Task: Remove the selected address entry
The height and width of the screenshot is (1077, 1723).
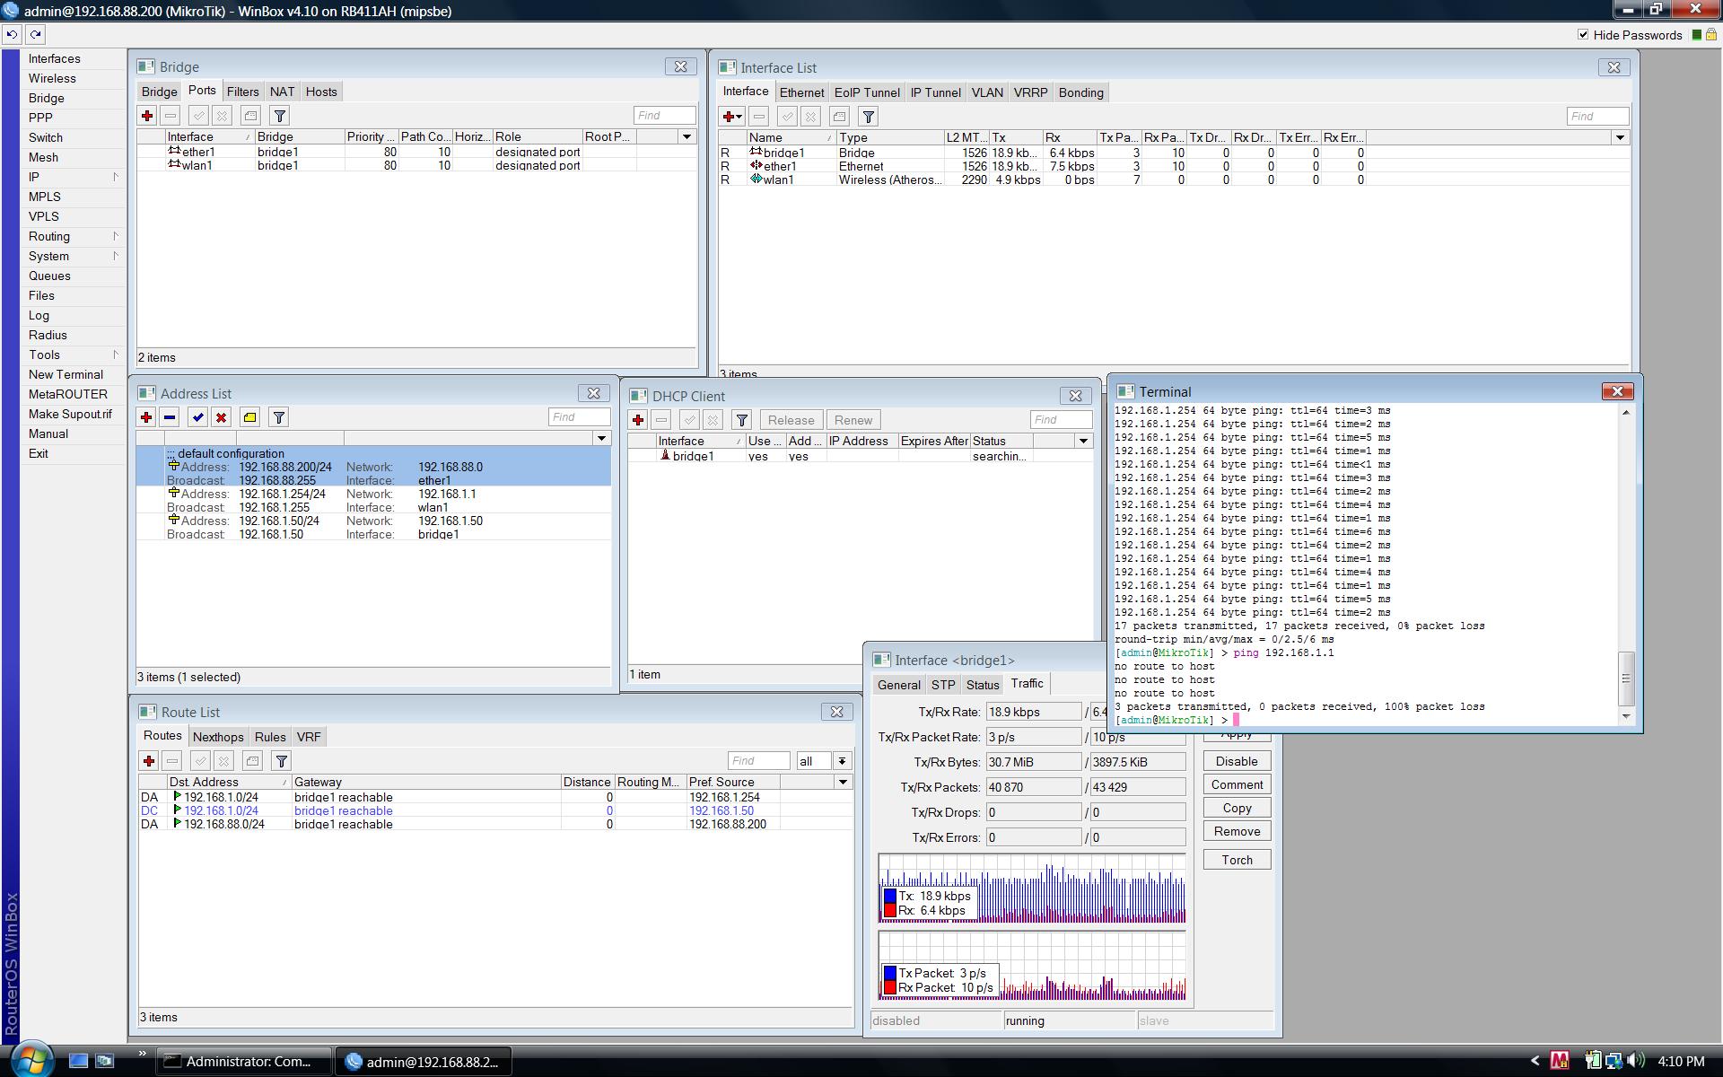Action: 170,417
